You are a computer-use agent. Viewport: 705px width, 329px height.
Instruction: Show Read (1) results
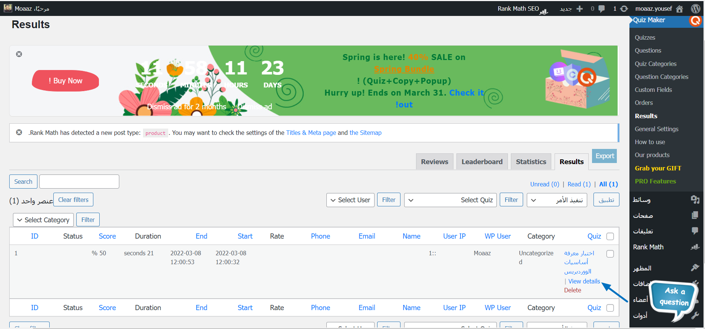pyautogui.click(x=579, y=184)
